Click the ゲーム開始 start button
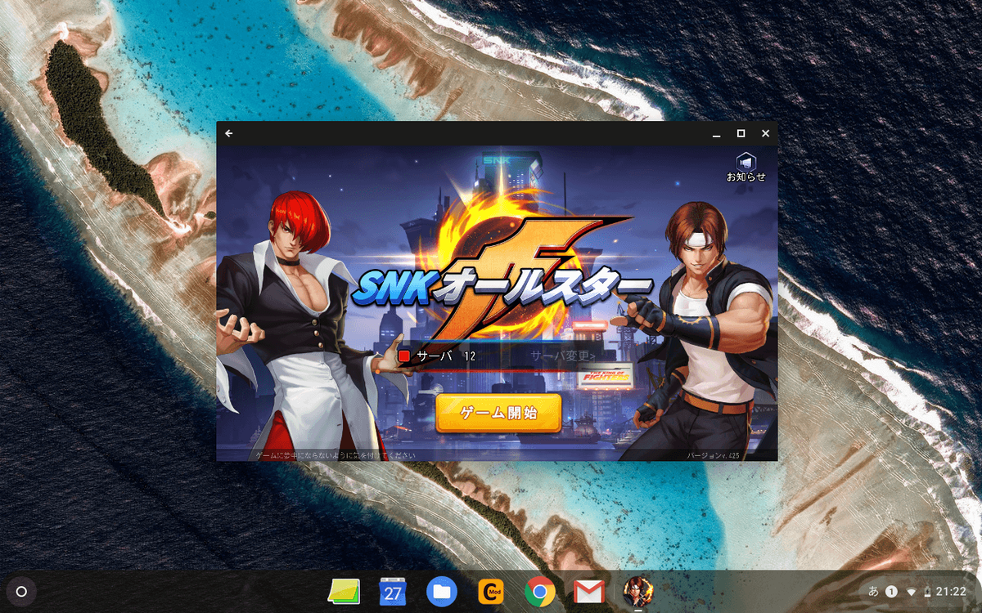 tap(498, 413)
